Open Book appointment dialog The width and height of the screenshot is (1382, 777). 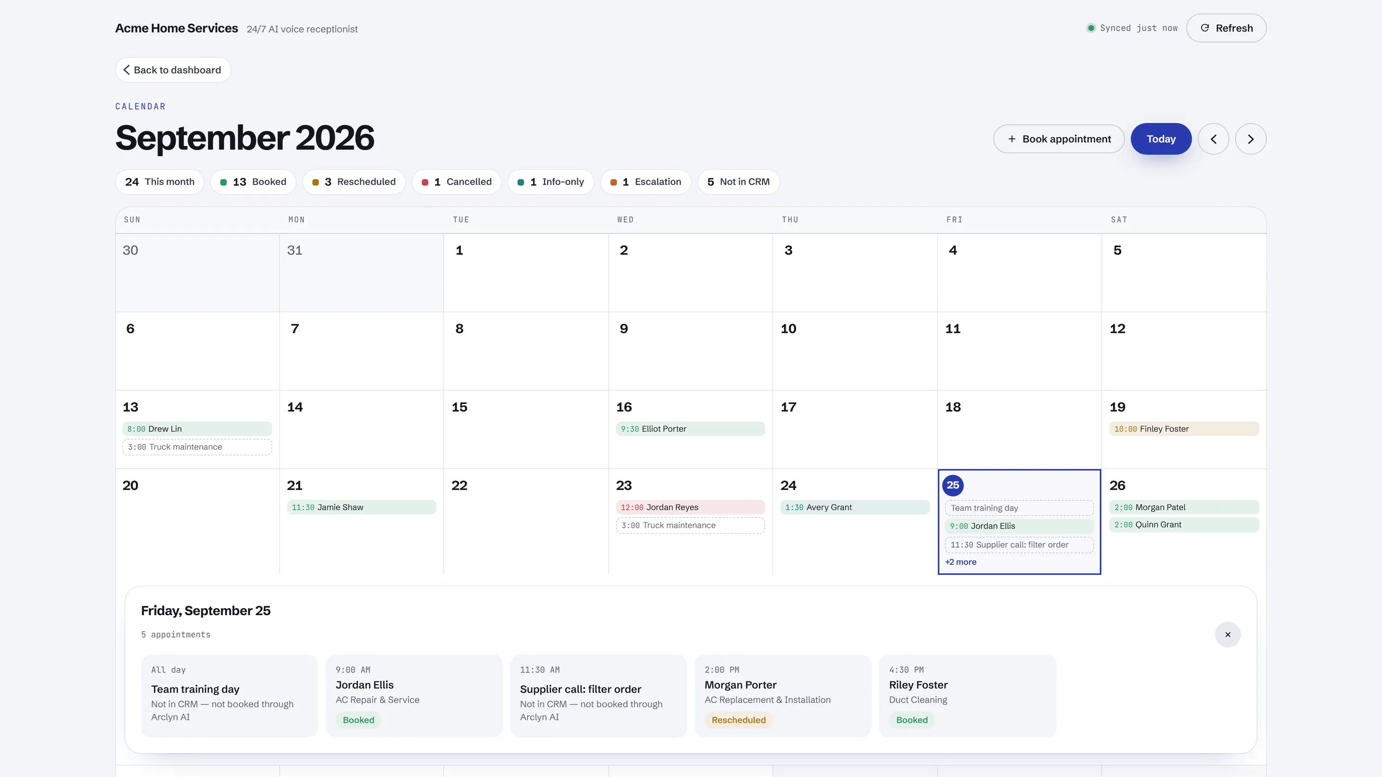pos(1059,139)
